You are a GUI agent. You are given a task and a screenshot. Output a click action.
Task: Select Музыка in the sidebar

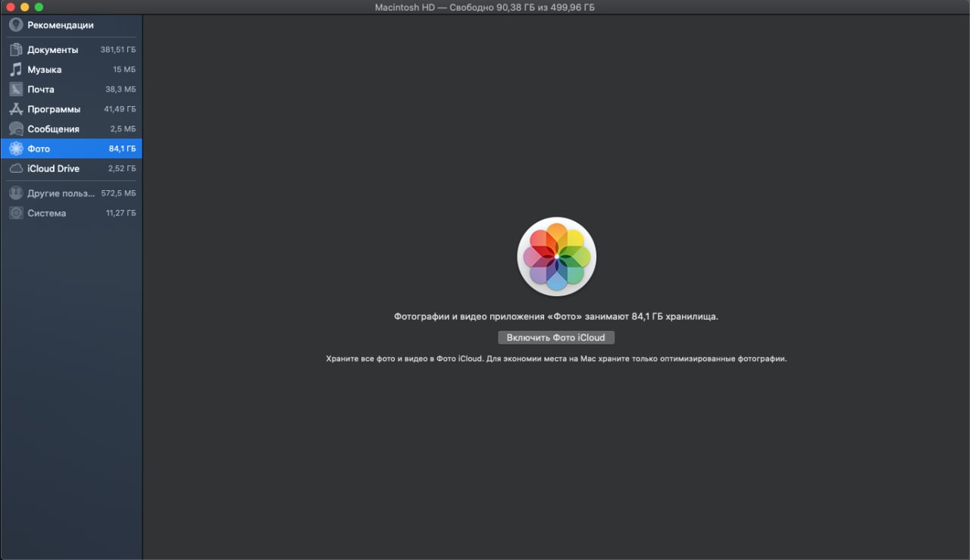pos(45,70)
